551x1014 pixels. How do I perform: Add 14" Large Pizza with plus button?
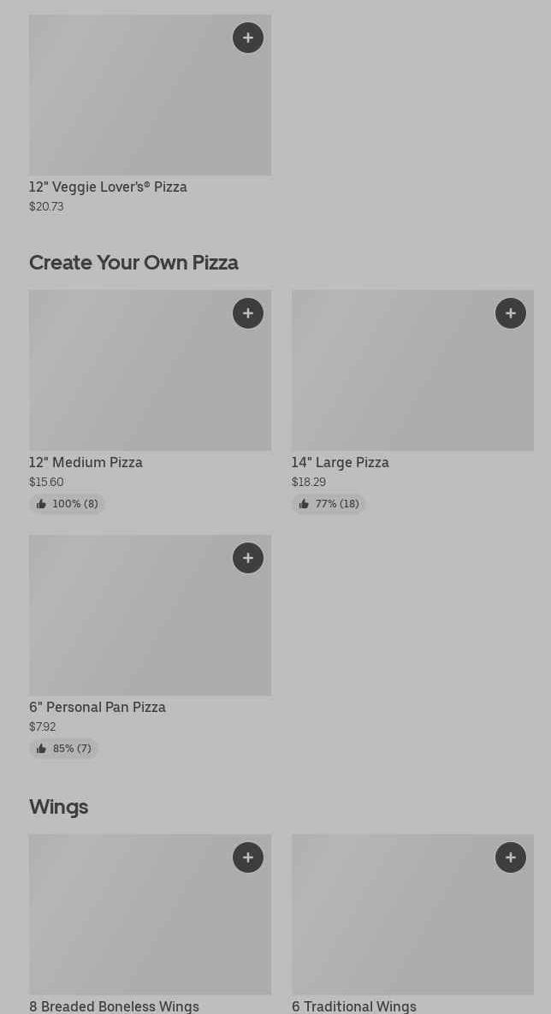[x=511, y=313]
